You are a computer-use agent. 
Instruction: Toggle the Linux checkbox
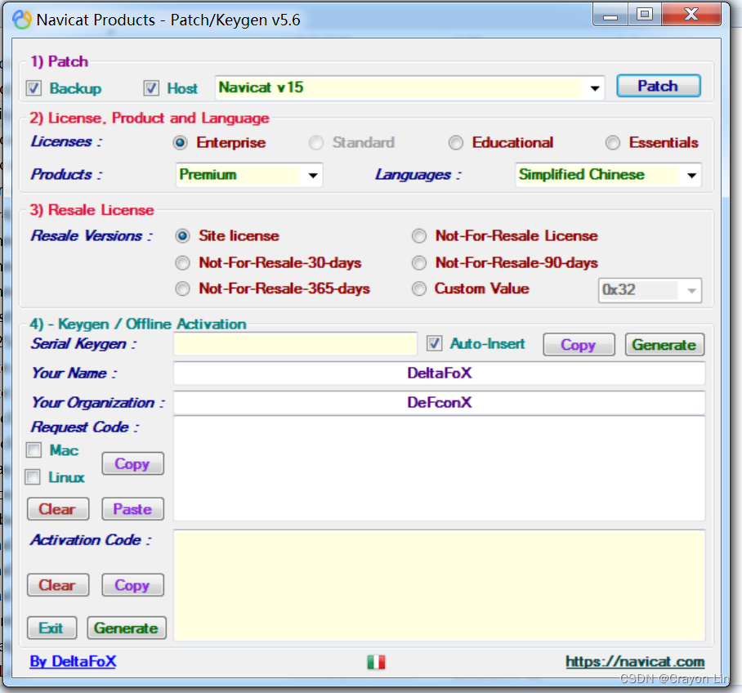[33, 476]
